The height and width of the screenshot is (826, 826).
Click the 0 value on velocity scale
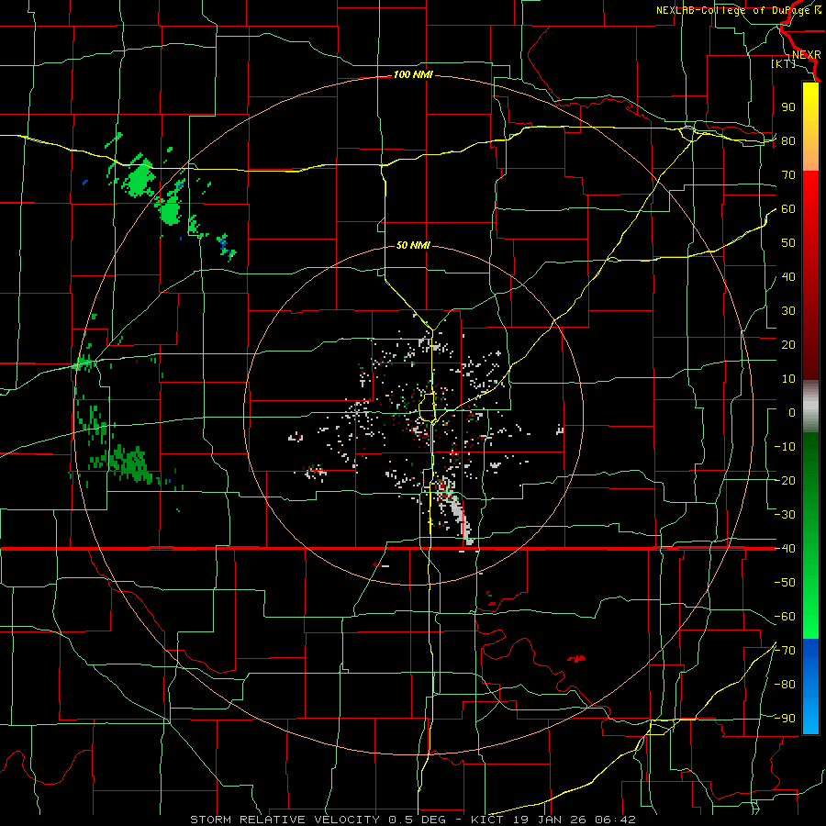pos(792,412)
